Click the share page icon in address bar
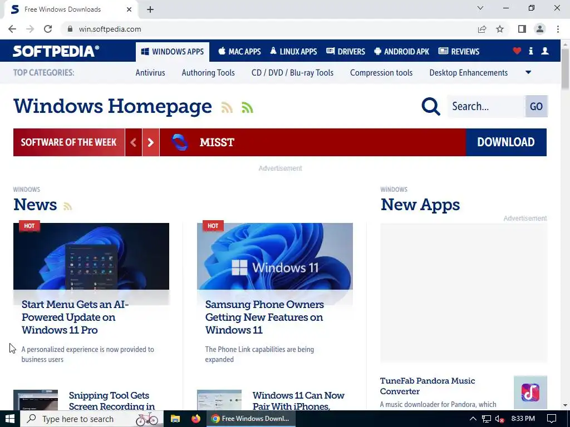 pyautogui.click(x=482, y=29)
